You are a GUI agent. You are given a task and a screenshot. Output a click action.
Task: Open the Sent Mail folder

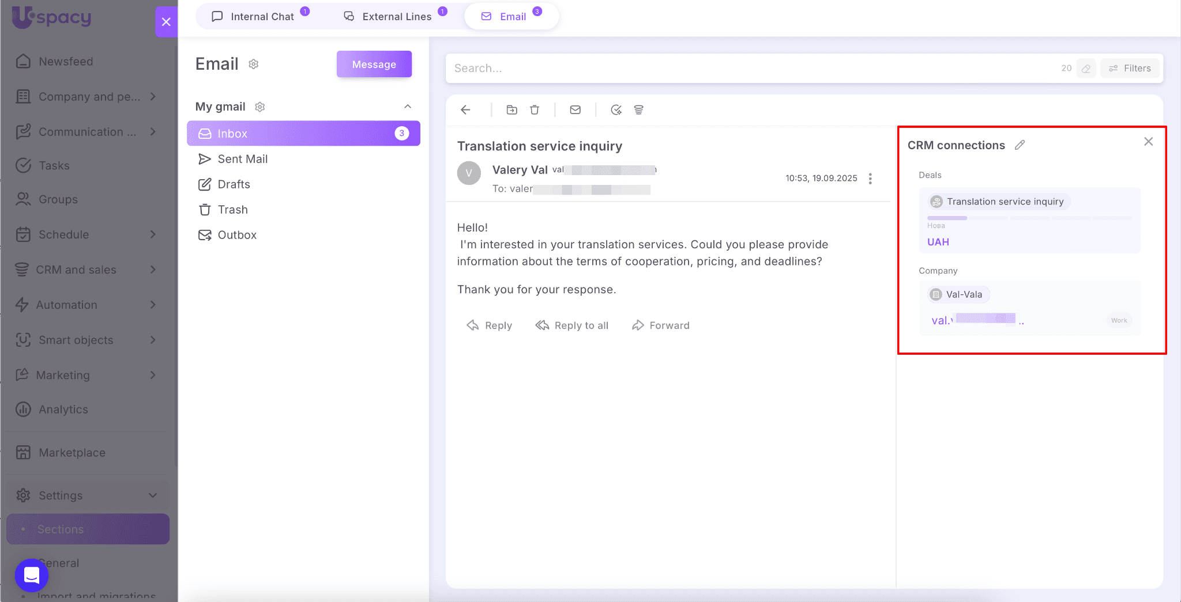[242, 159]
